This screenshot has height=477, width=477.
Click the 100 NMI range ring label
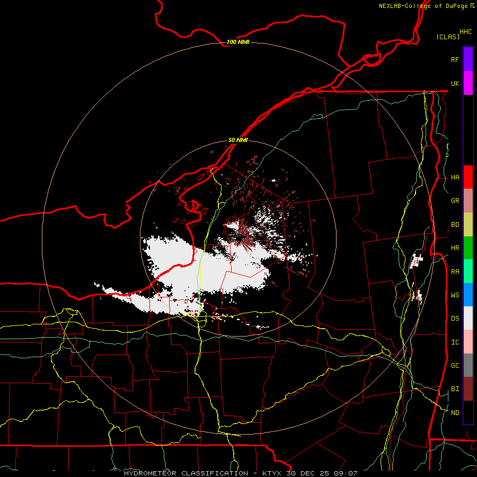point(238,42)
